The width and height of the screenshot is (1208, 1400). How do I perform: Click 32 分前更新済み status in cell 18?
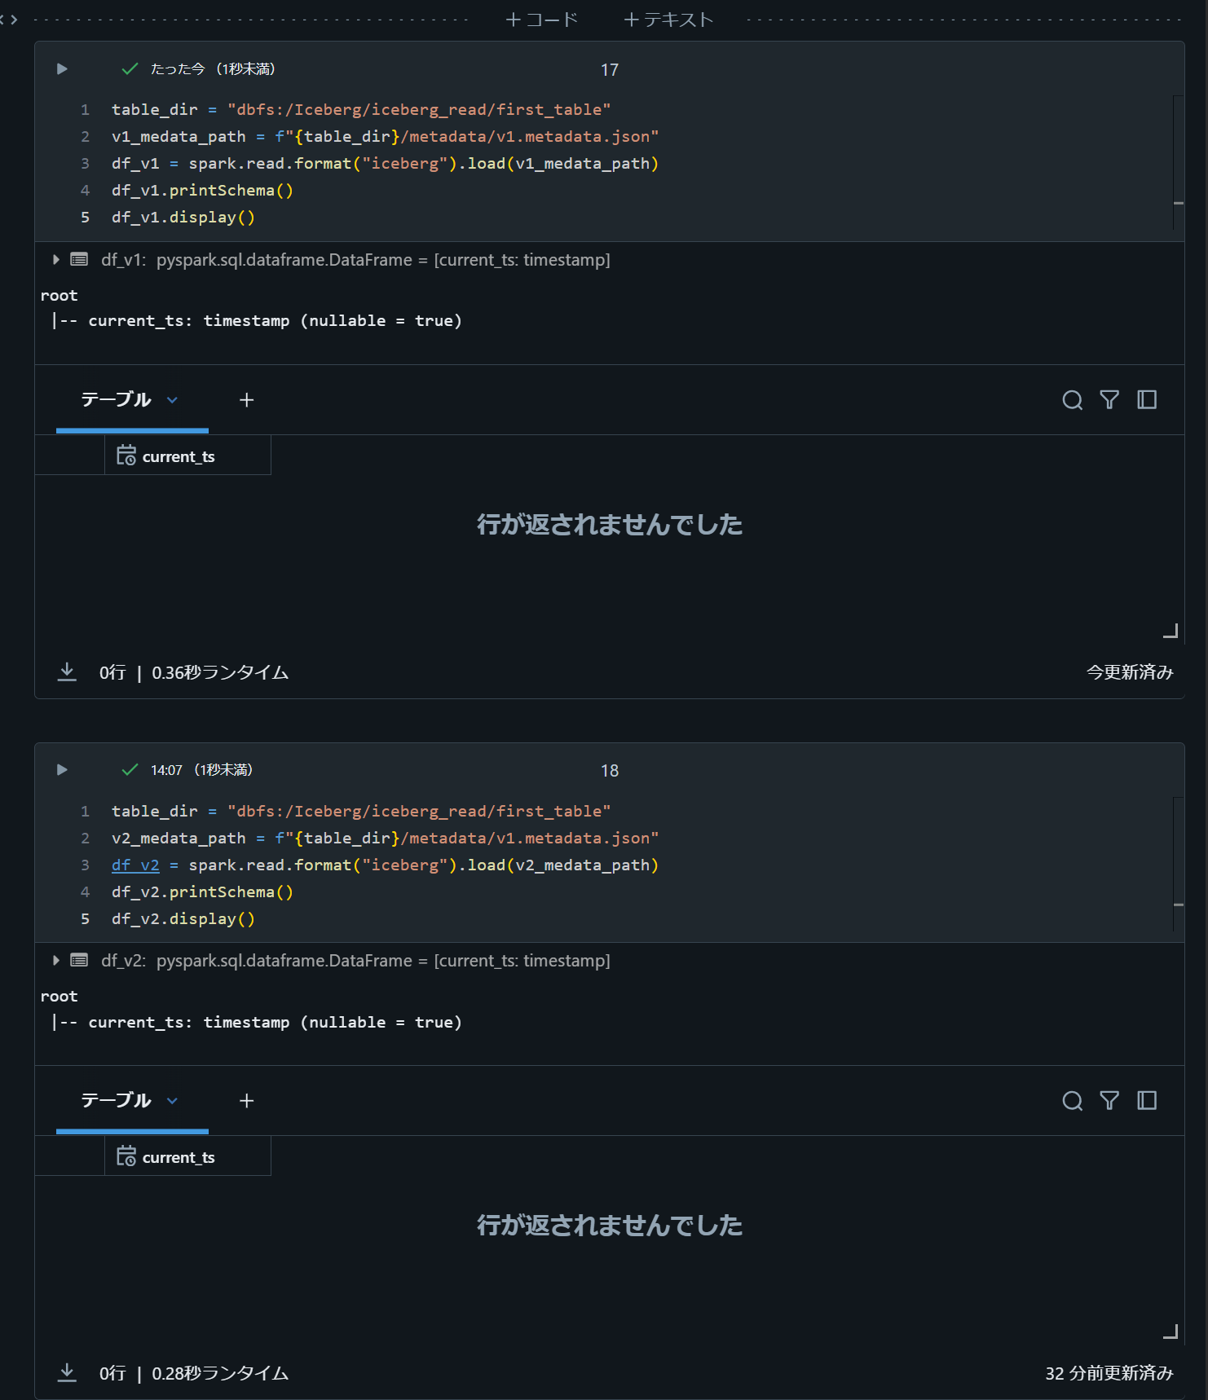(1109, 1373)
